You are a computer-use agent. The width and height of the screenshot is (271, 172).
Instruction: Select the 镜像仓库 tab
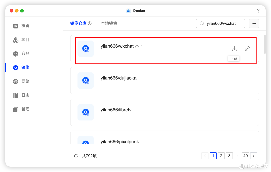click(79, 23)
